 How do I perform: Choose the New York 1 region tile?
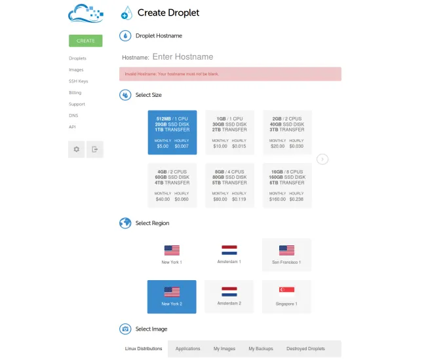[172, 255]
